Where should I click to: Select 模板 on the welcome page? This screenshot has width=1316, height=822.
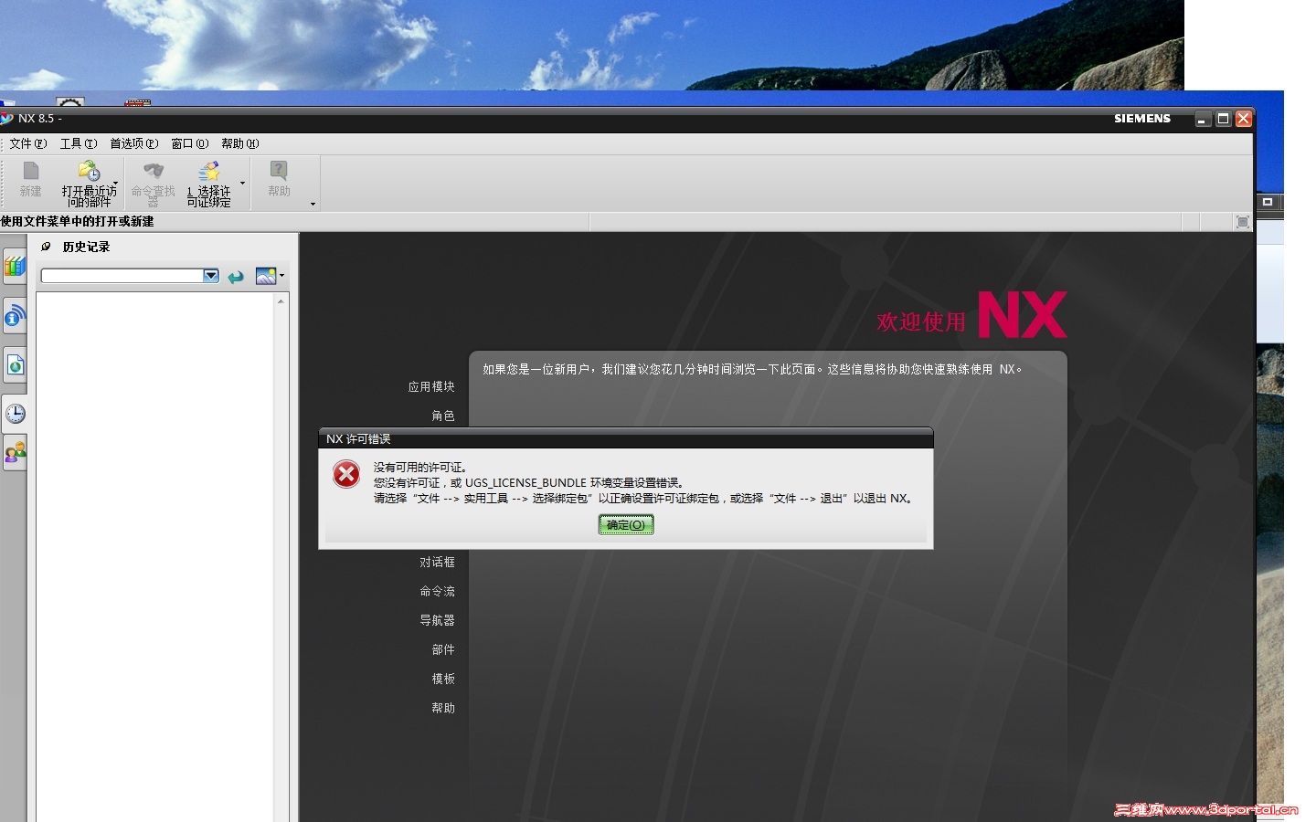point(443,680)
